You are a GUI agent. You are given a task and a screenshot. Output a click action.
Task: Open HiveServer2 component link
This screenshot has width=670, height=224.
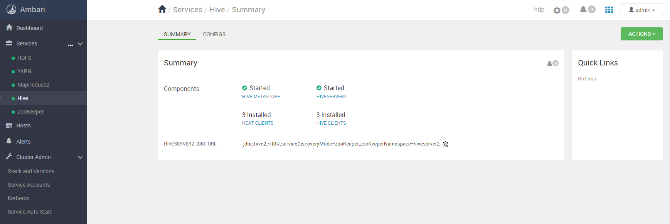pyautogui.click(x=332, y=97)
